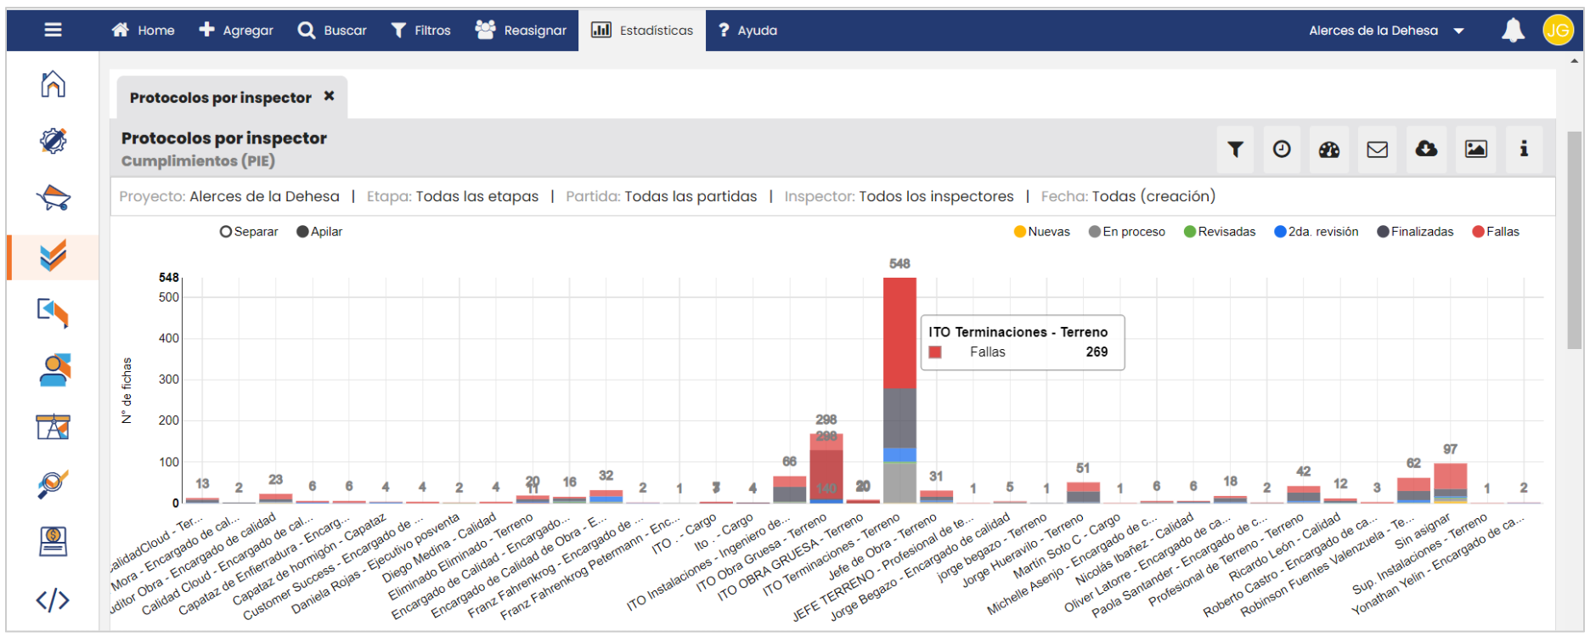Expand the hamburger menu in top bar
Viewport: 1590px width, 637px height.
(53, 31)
